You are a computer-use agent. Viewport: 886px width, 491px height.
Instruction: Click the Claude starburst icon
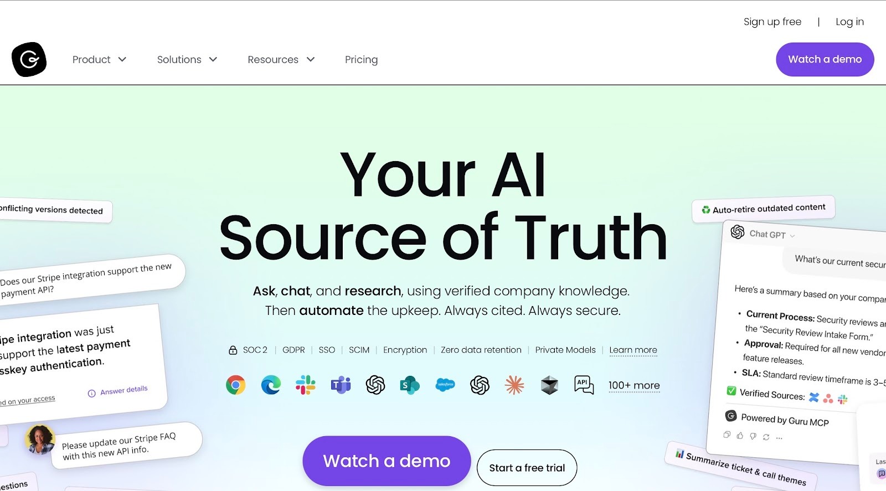coord(514,385)
